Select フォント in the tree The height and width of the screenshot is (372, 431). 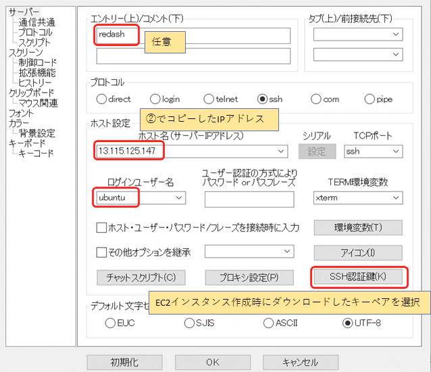coord(21,113)
